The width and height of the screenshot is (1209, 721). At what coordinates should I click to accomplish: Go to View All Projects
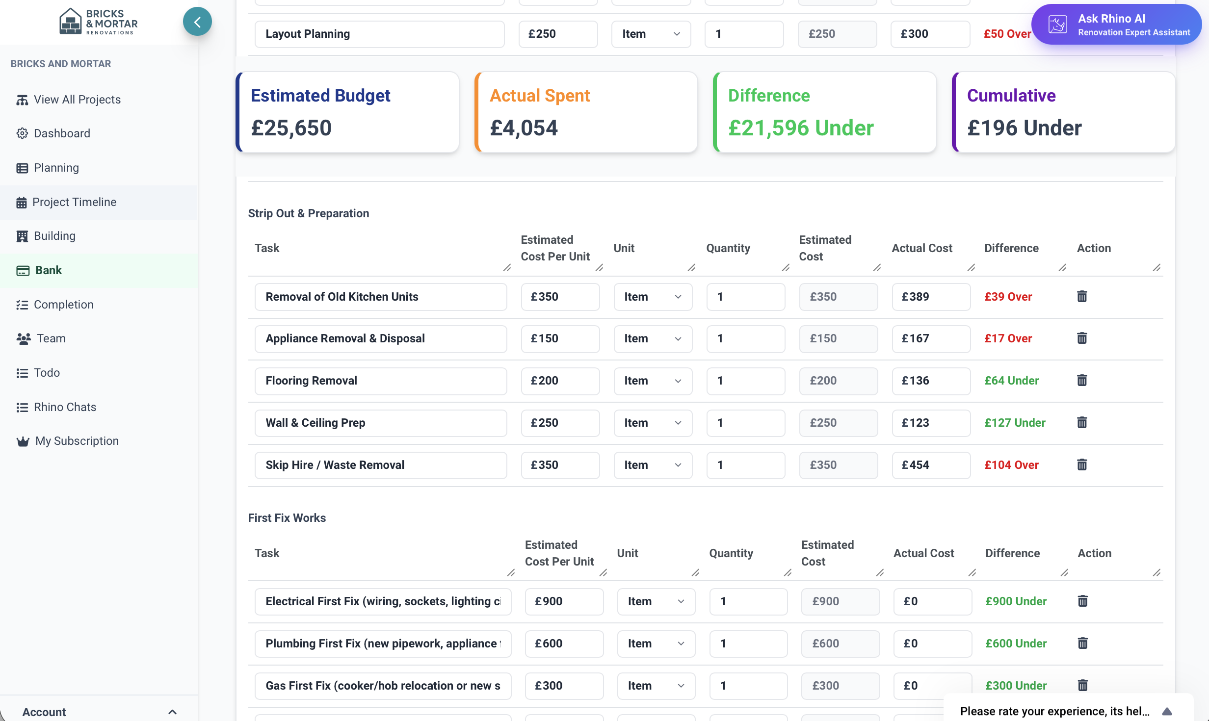(77, 100)
